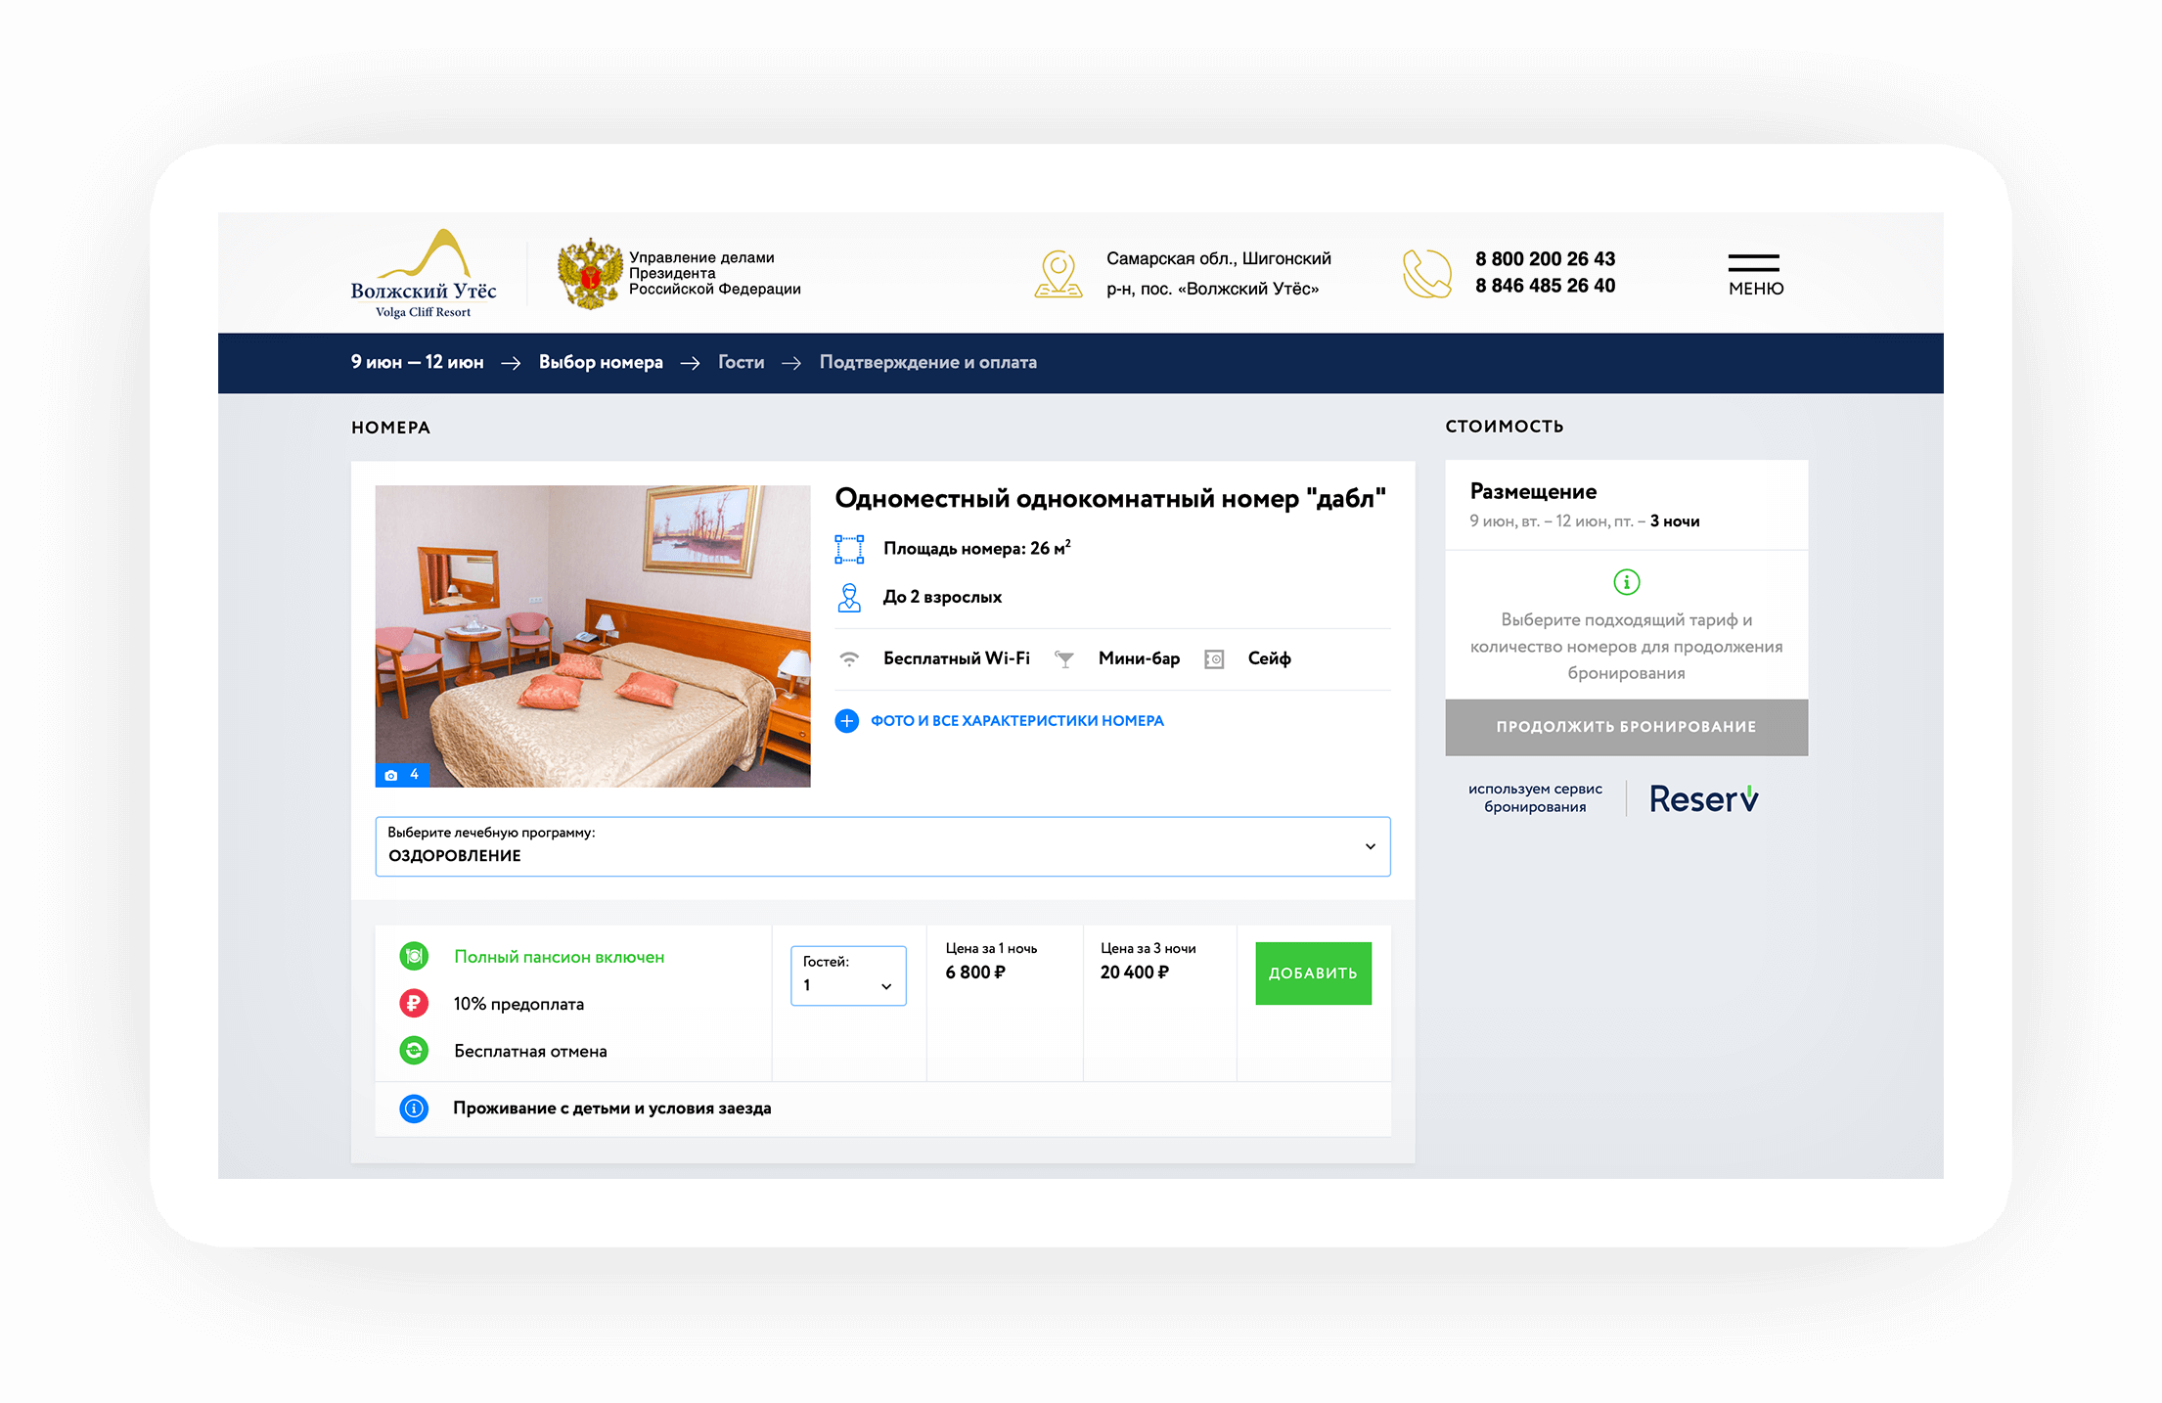The width and height of the screenshot is (2162, 1403).
Task: Expand Проживание с детьми и условия заезда
Action: [611, 1109]
